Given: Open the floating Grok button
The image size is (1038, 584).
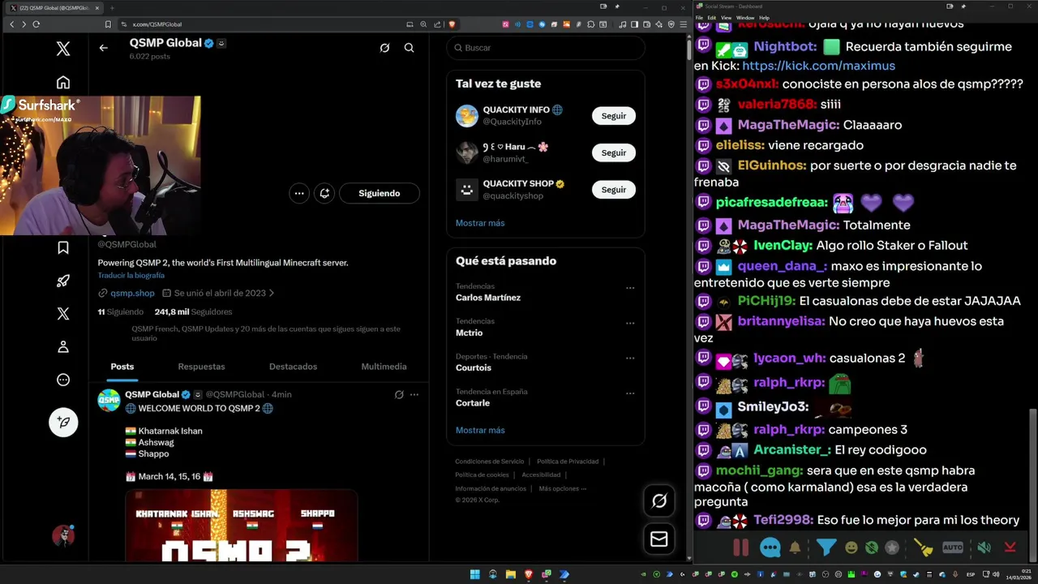Looking at the screenshot, I should (x=659, y=501).
